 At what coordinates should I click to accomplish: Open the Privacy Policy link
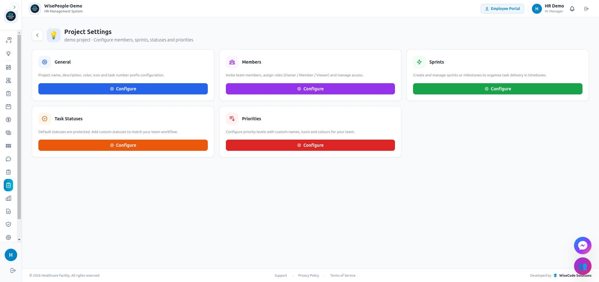click(x=309, y=275)
